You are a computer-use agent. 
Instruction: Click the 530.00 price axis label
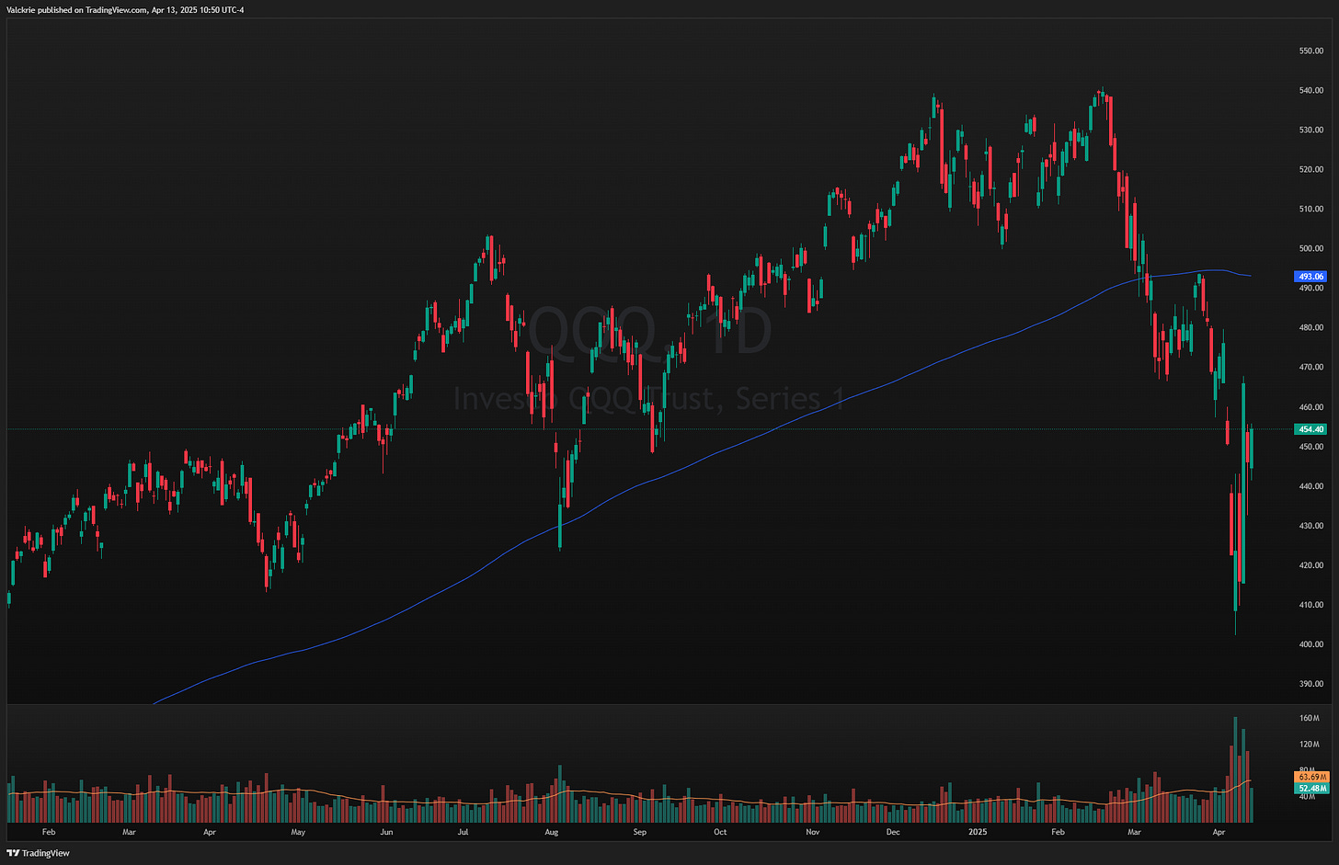[1311, 130]
